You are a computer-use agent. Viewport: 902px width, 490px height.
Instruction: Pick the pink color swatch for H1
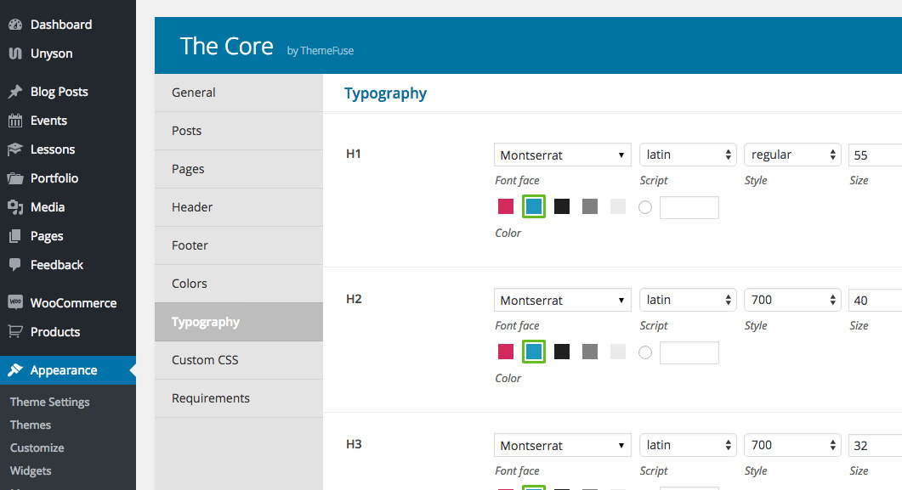coord(506,207)
